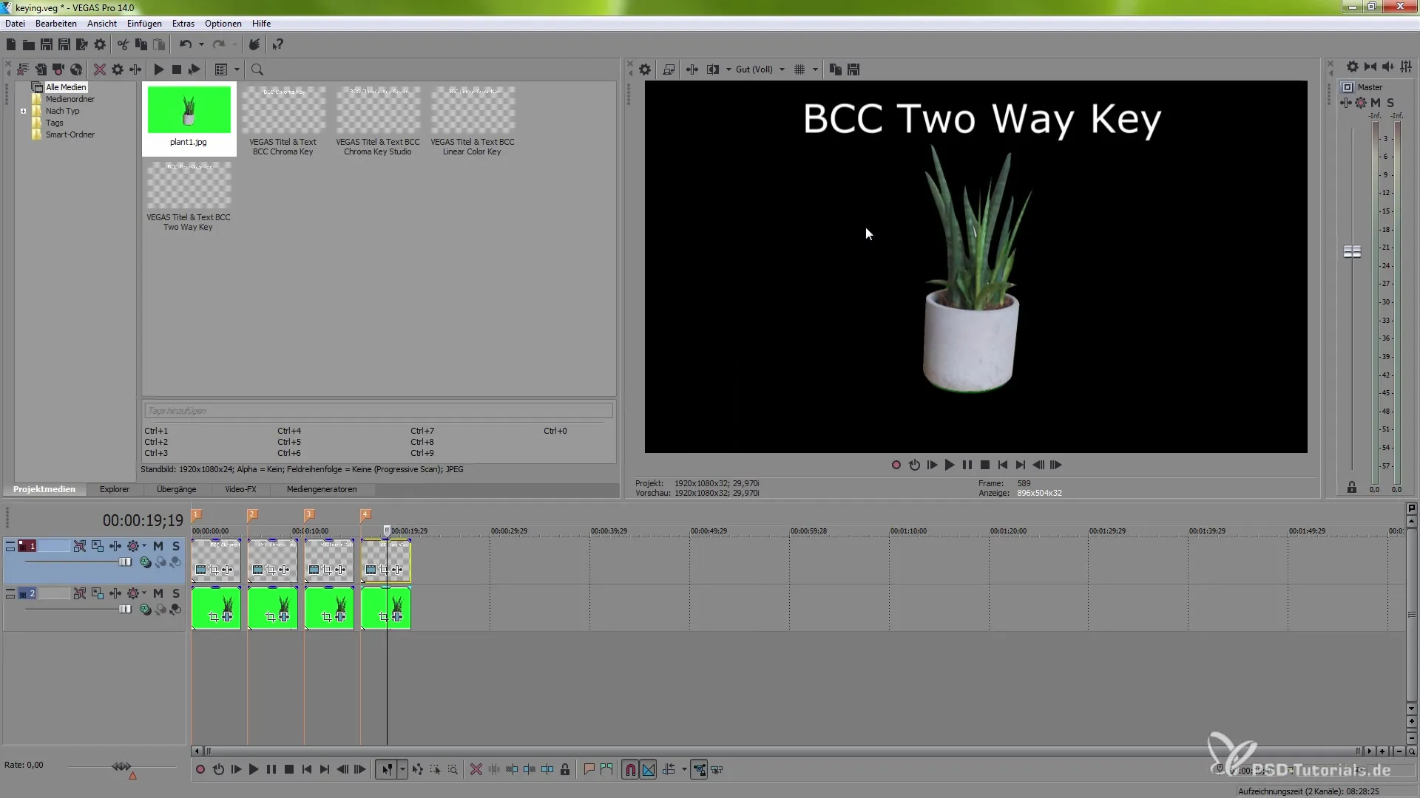Insert marker with the orange flag icon
This screenshot has width=1420, height=798.
coord(589,770)
